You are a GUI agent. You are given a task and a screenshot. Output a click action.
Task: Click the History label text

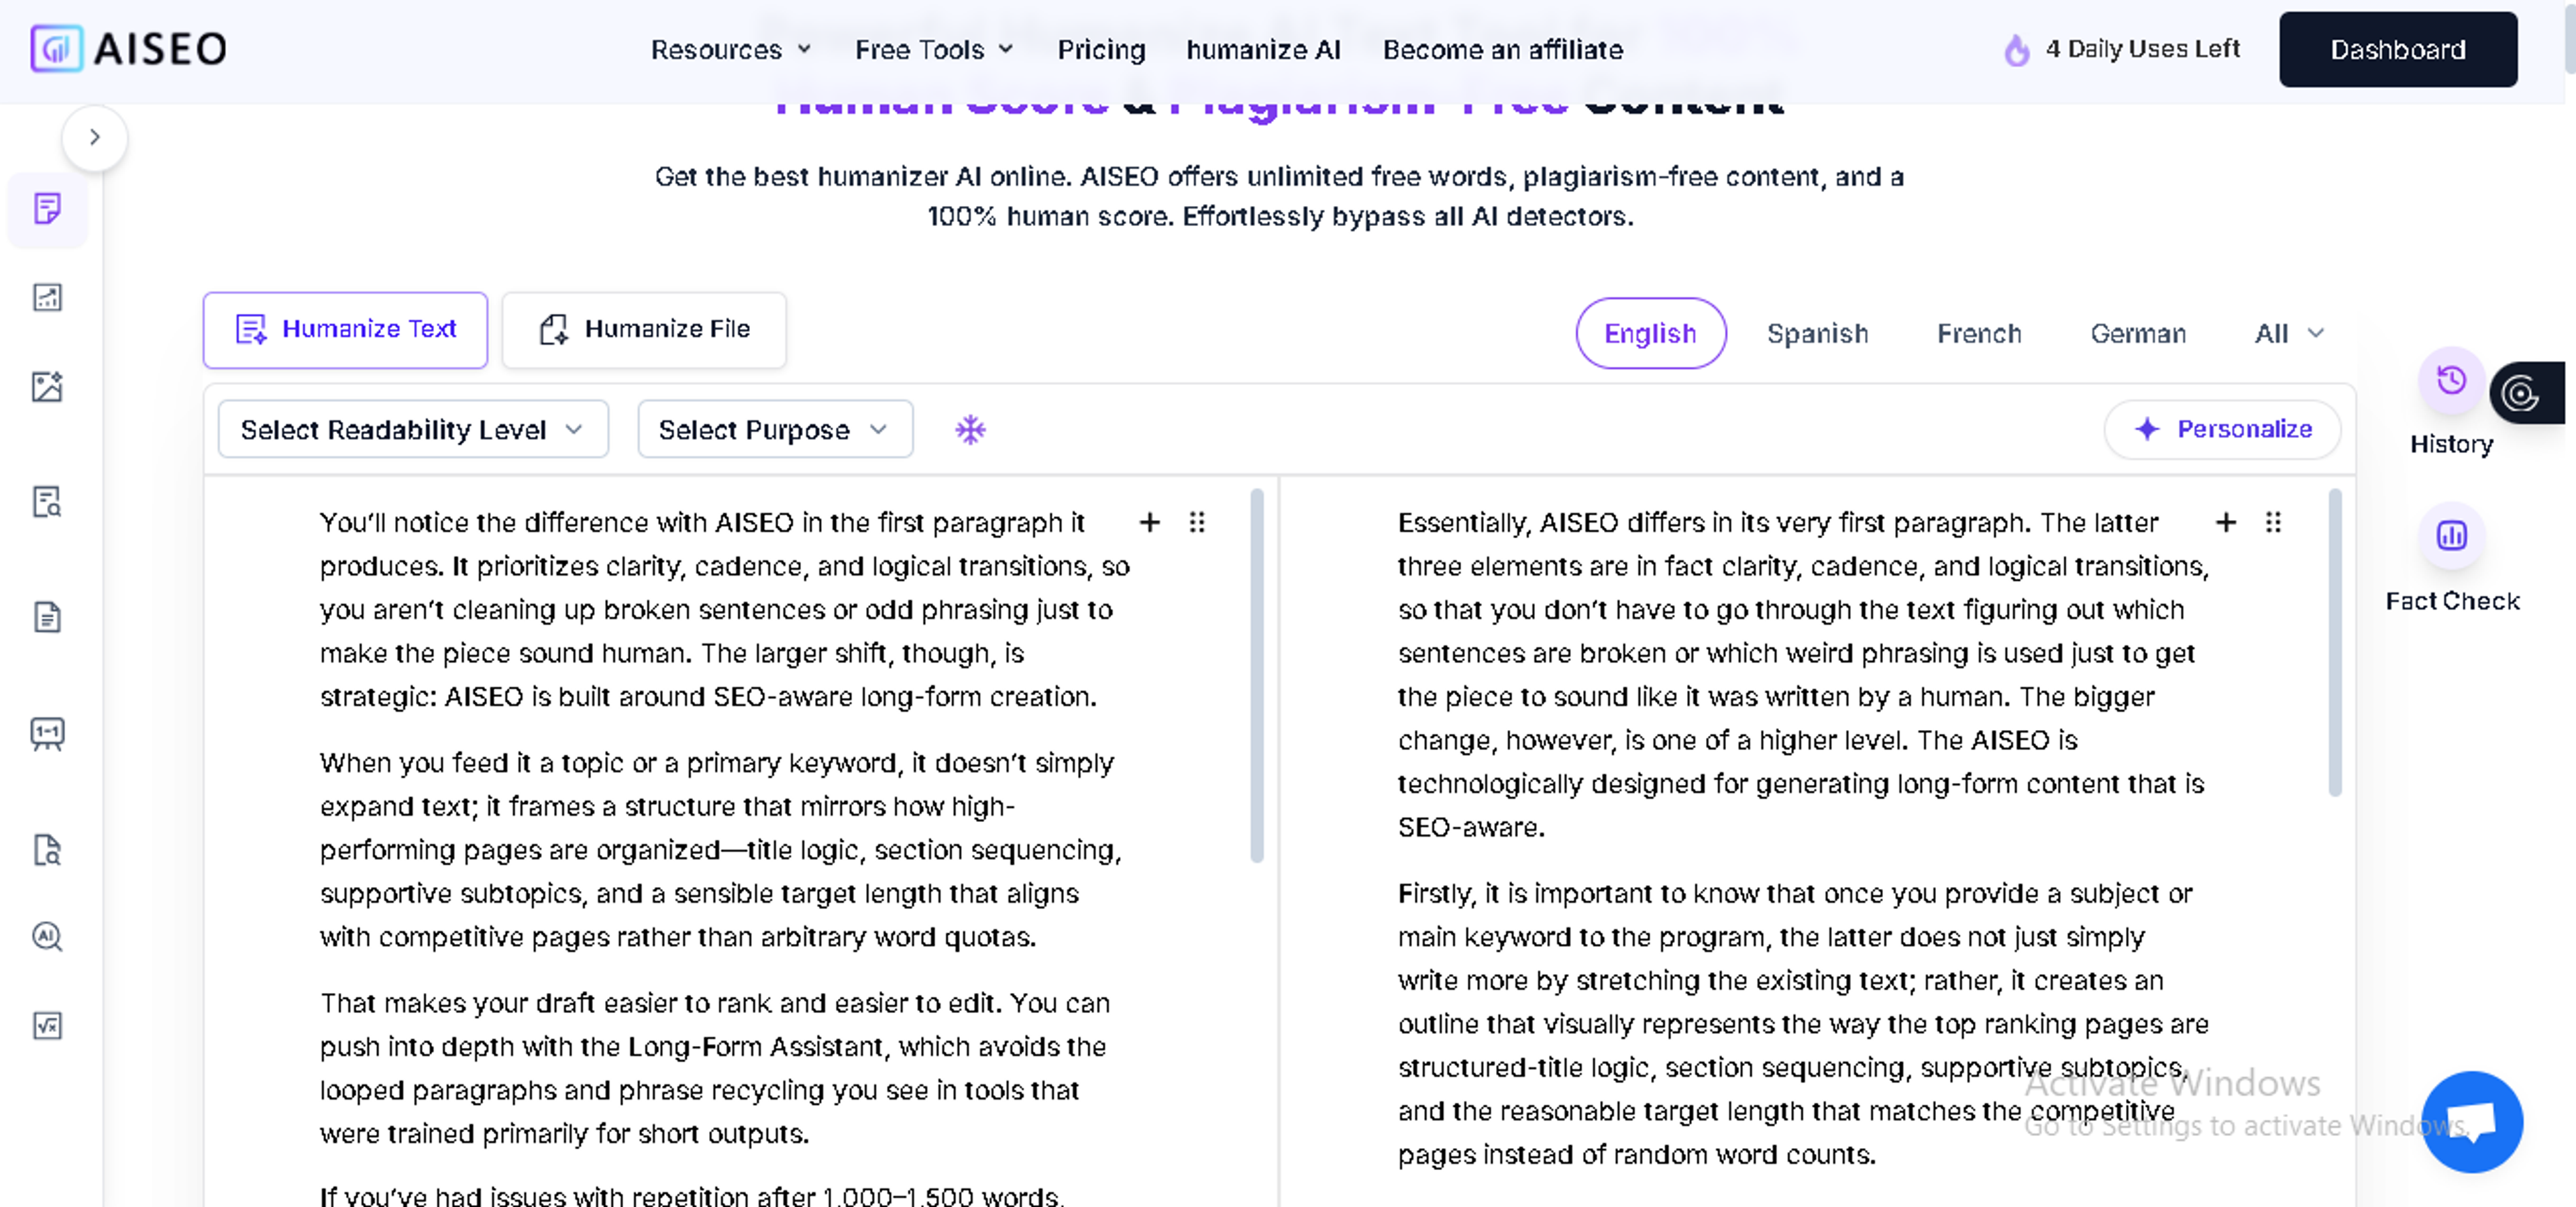coord(2451,444)
